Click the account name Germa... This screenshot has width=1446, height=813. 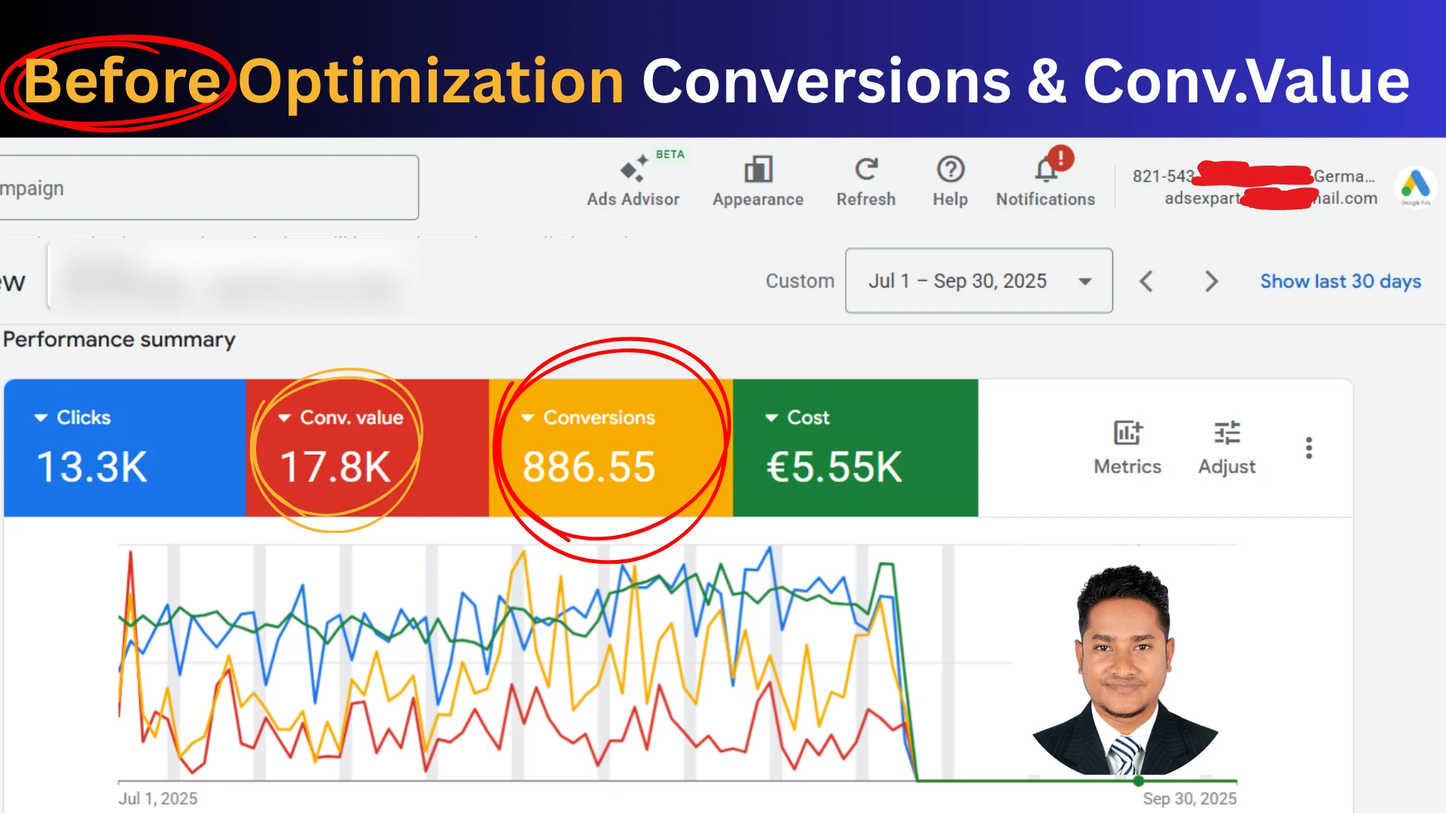[x=1344, y=176]
